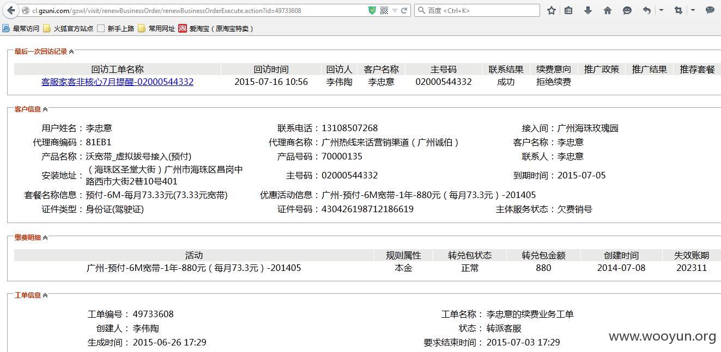Open the downloads arrow icon
The width and height of the screenshot is (721, 352).
click(588, 10)
